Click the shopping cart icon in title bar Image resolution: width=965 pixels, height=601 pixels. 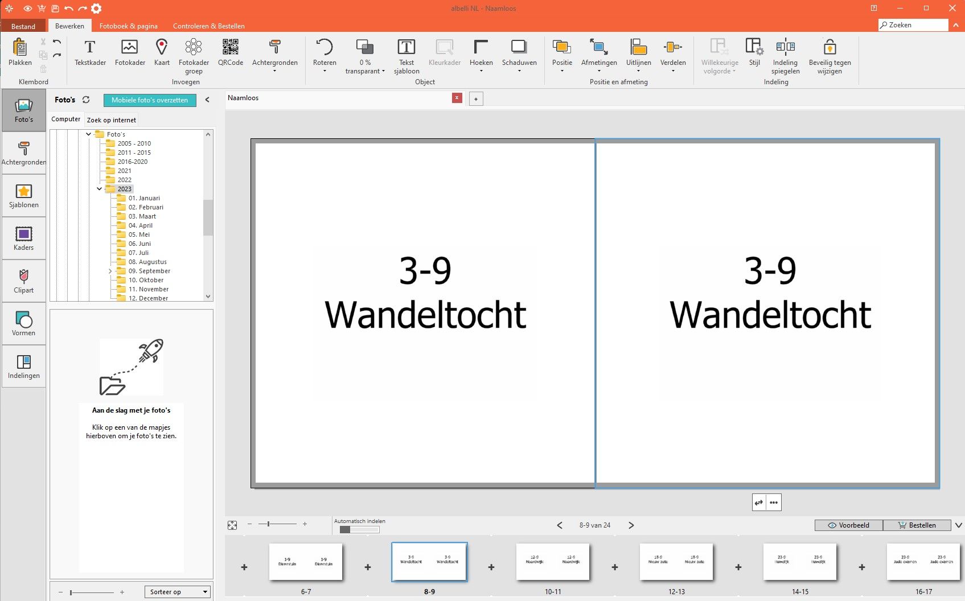coord(41,9)
